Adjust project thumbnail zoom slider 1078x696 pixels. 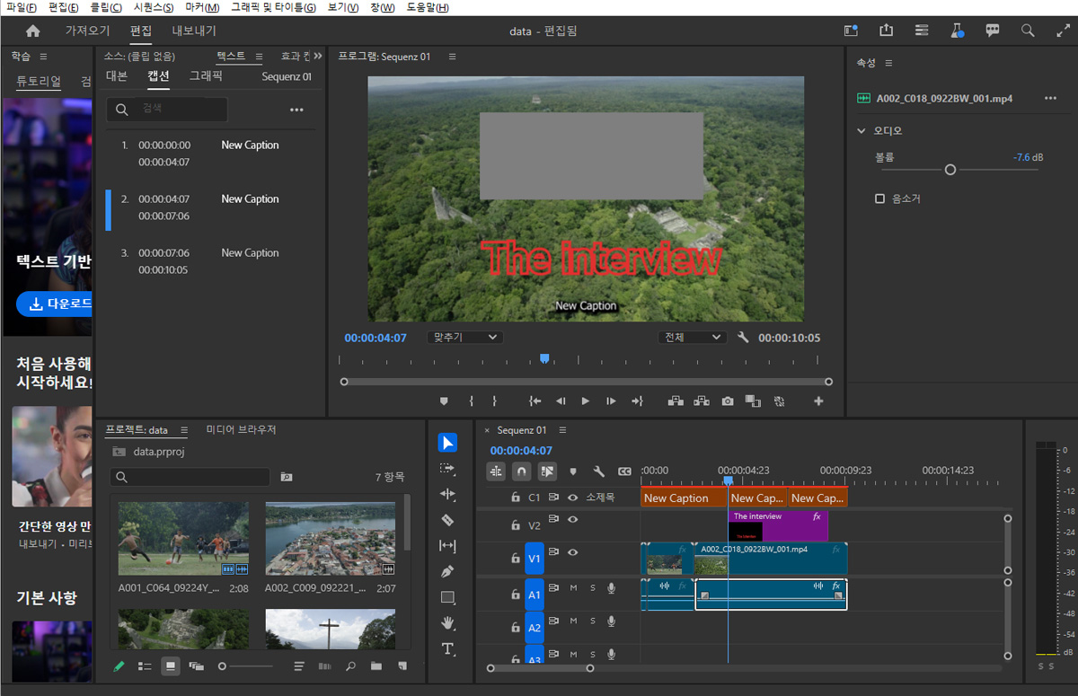click(223, 666)
